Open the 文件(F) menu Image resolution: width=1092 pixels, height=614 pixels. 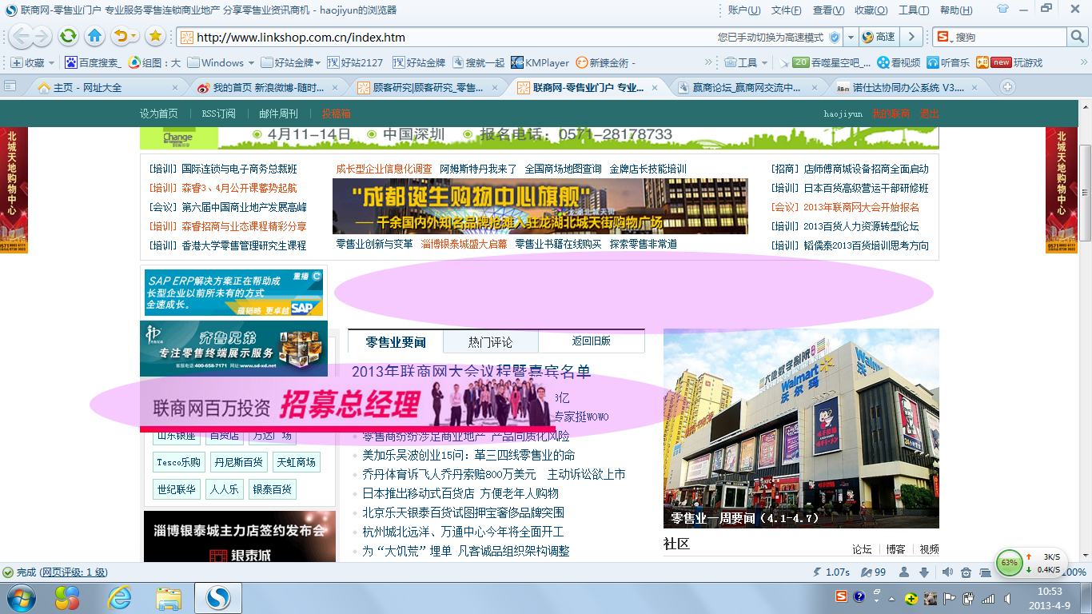pos(786,10)
